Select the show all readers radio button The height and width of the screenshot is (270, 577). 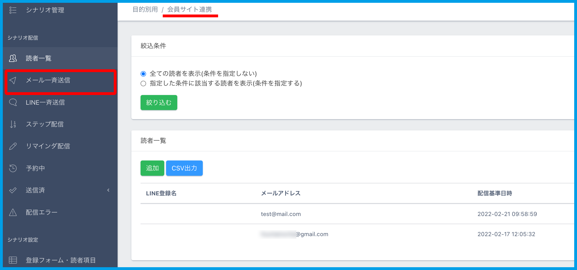coord(143,74)
